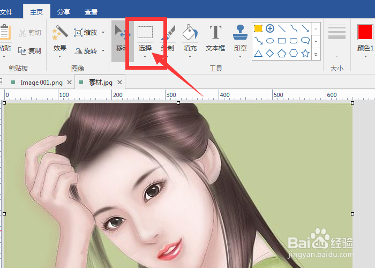Close the Image 001.png tab

tap(69, 83)
